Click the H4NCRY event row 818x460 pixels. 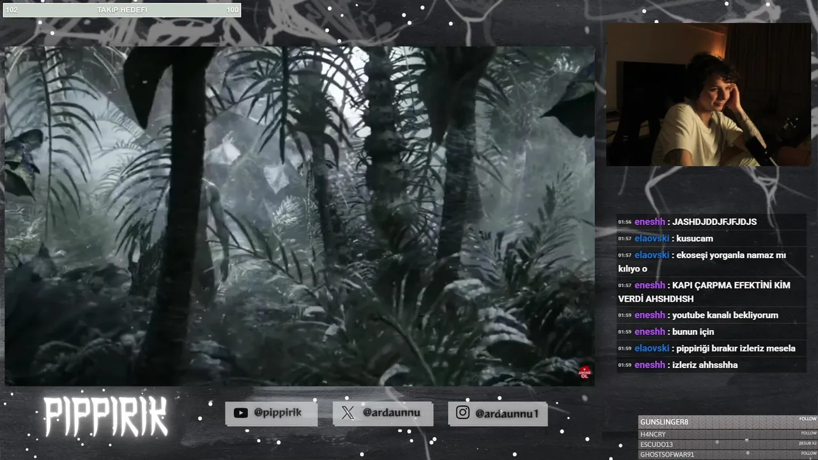point(728,434)
